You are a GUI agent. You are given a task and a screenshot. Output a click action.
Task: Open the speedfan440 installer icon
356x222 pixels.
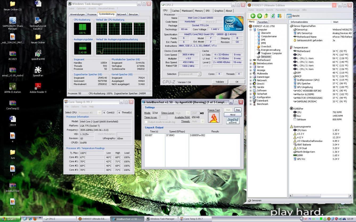tap(38, 55)
